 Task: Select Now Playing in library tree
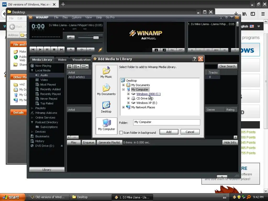pyautogui.click(x=43, y=66)
